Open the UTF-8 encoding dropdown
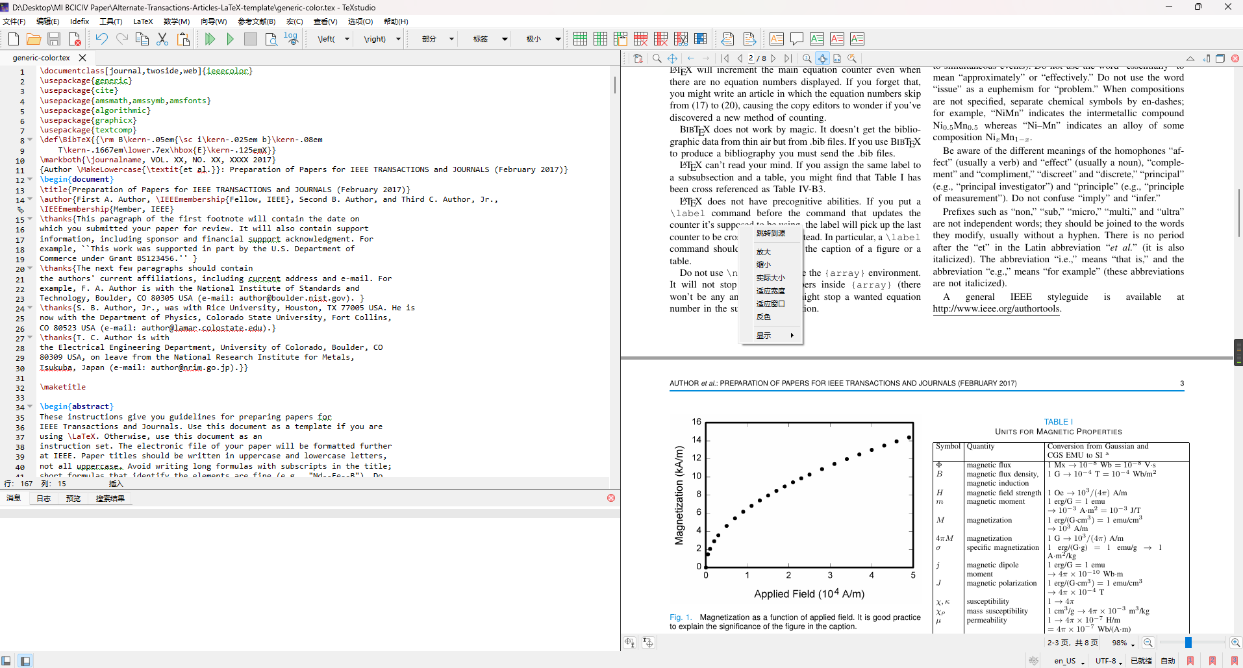Screen dimensions: 1243x668 pos(1109,661)
